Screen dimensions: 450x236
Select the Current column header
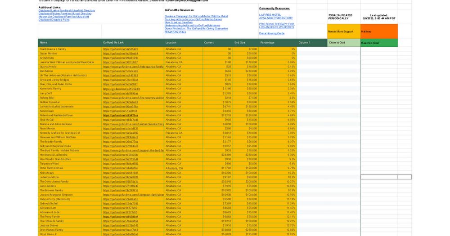(x=217, y=43)
